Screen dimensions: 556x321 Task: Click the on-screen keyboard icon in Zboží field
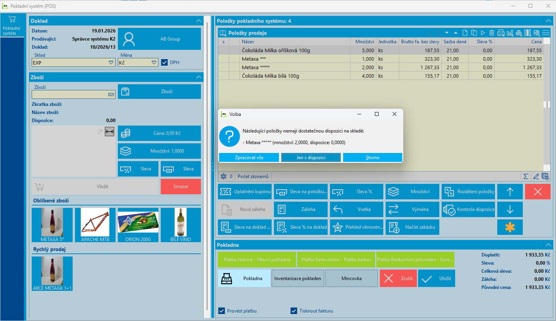(111, 94)
